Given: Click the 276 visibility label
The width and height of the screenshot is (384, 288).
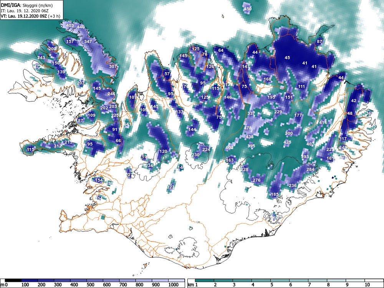Looking at the screenshot, I should point(257,180).
